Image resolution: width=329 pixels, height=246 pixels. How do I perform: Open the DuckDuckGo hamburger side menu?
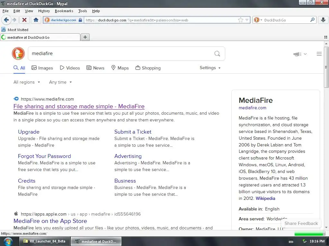coord(319,54)
